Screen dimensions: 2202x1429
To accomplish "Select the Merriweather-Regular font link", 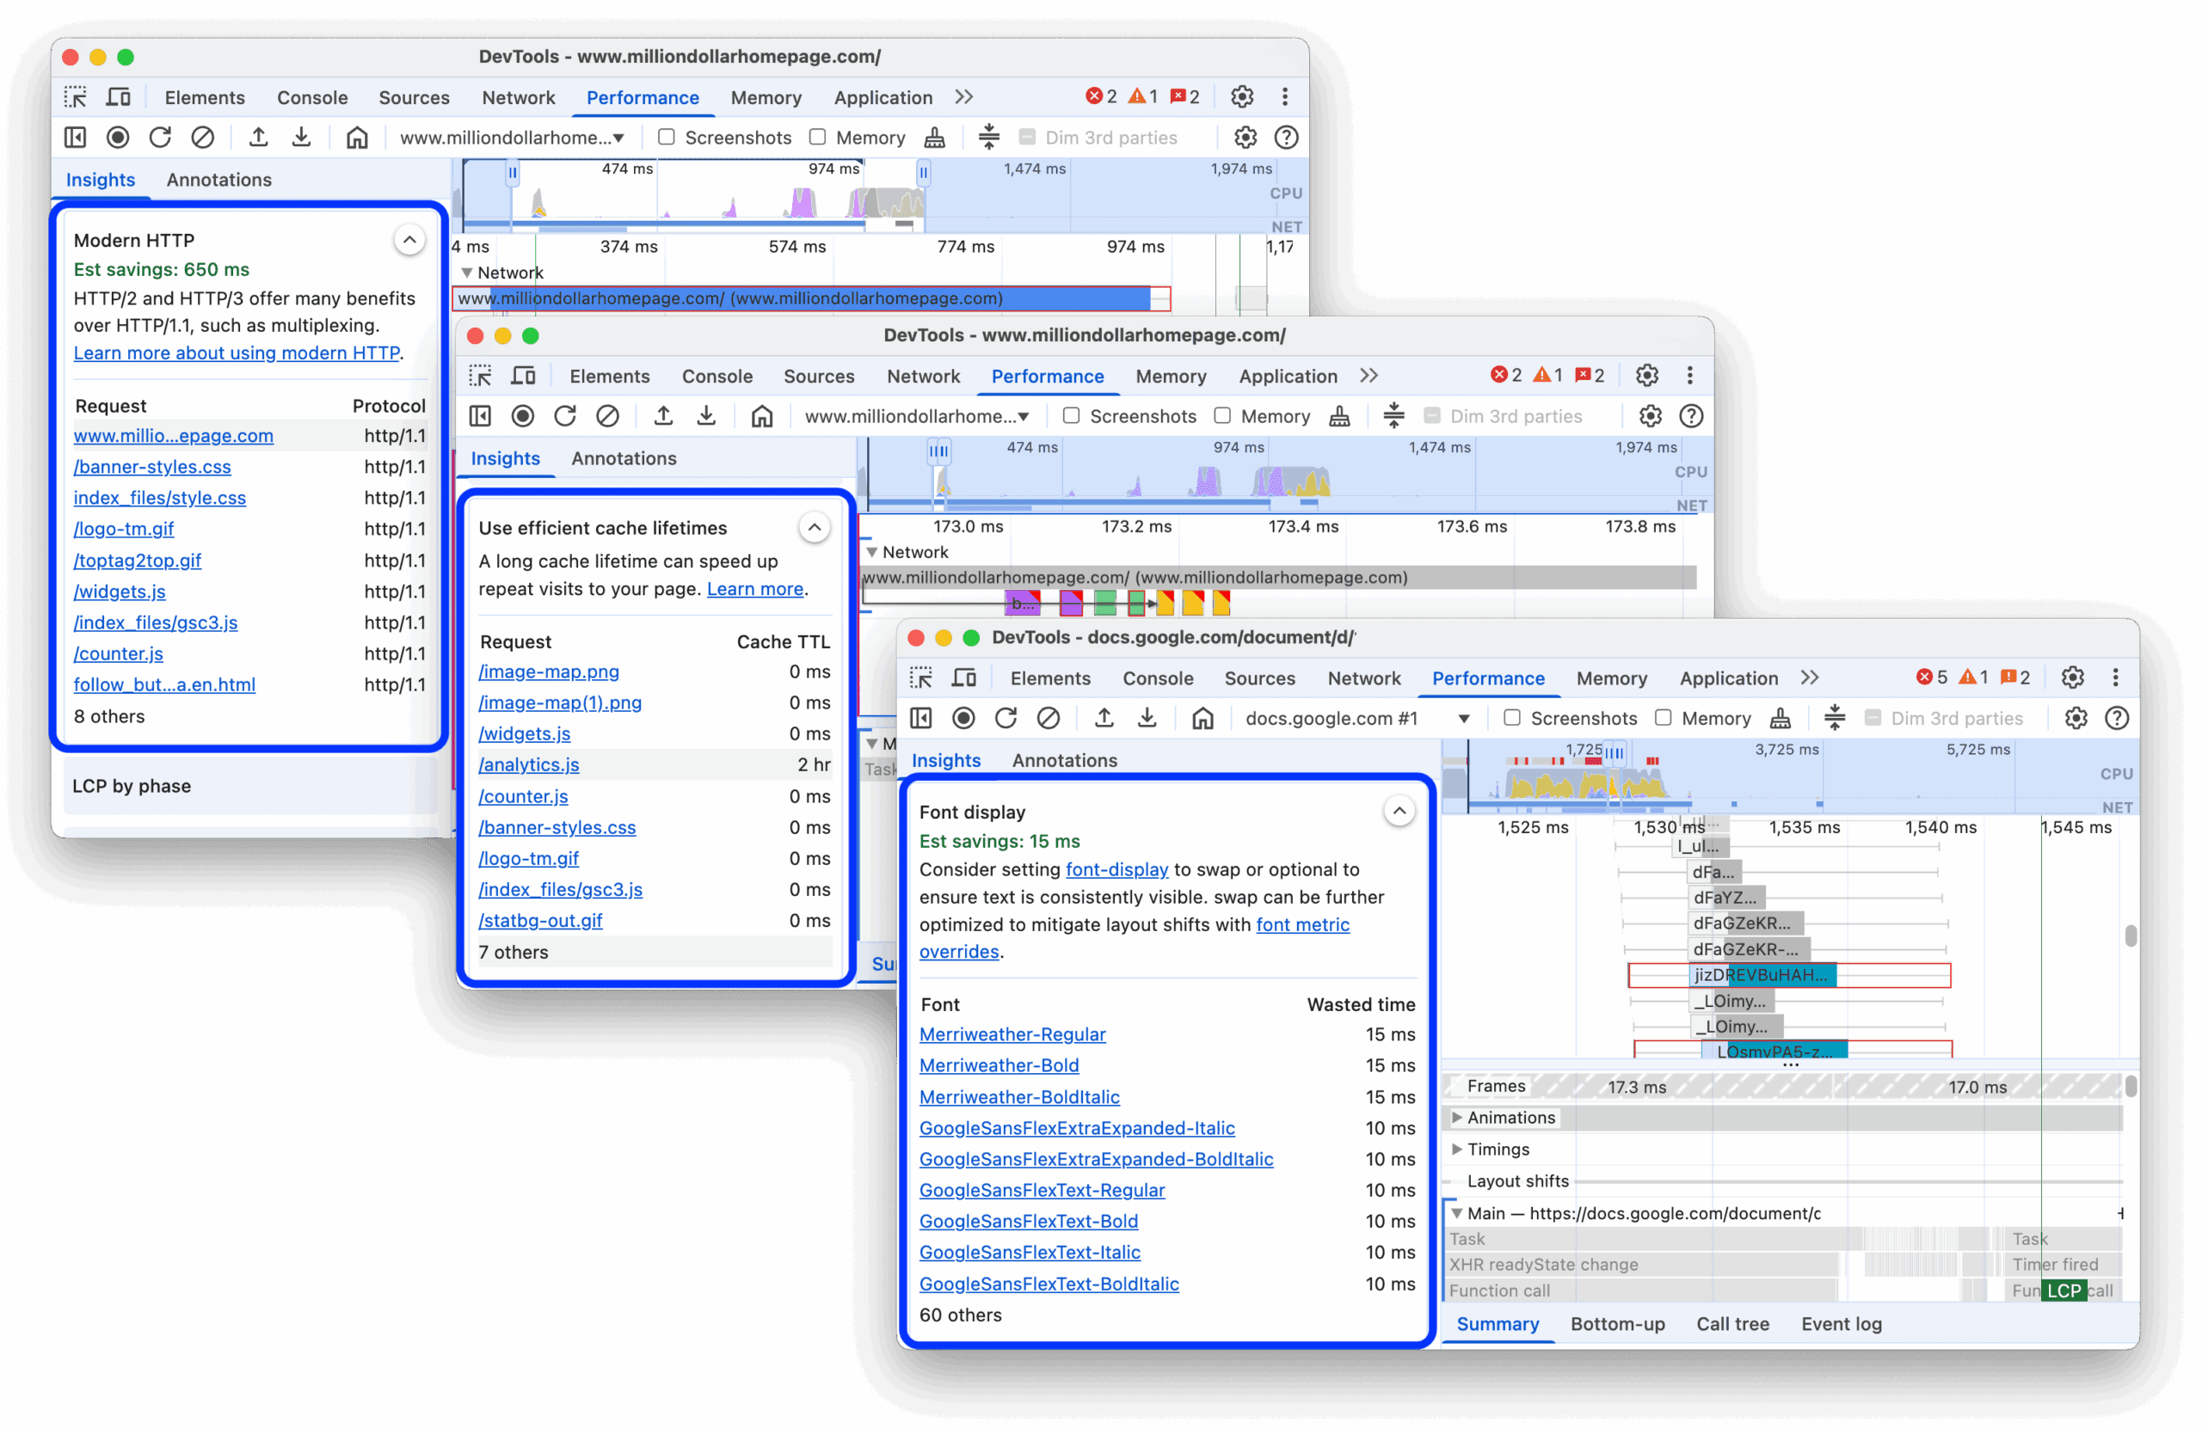I will [1012, 1034].
